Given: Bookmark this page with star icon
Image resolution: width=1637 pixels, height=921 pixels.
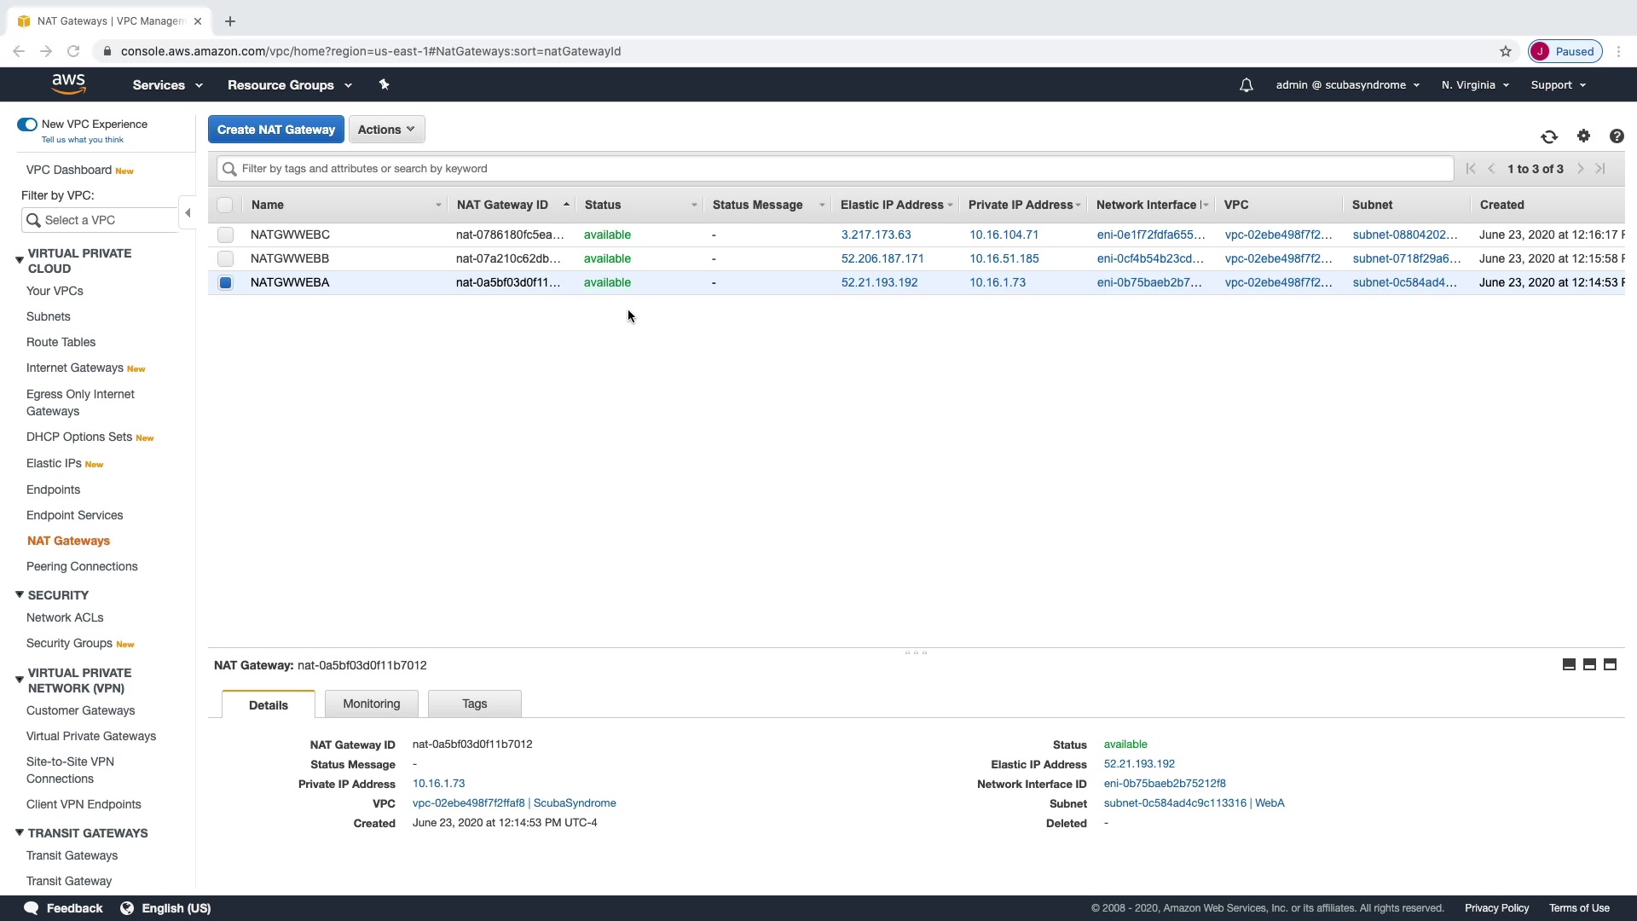Looking at the screenshot, I should click(1505, 51).
